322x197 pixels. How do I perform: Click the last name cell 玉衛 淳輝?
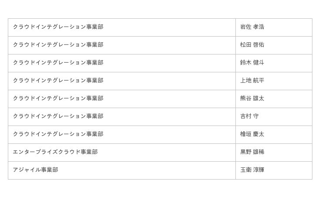point(252,170)
